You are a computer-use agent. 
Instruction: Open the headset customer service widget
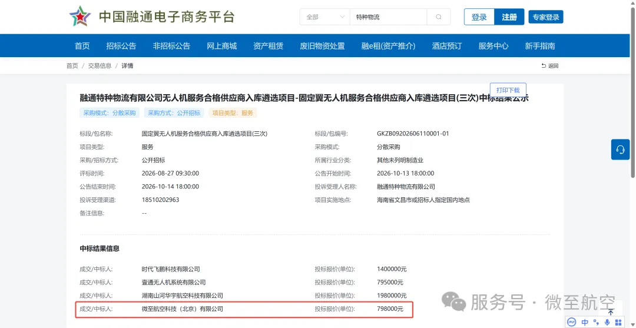coord(620,150)
